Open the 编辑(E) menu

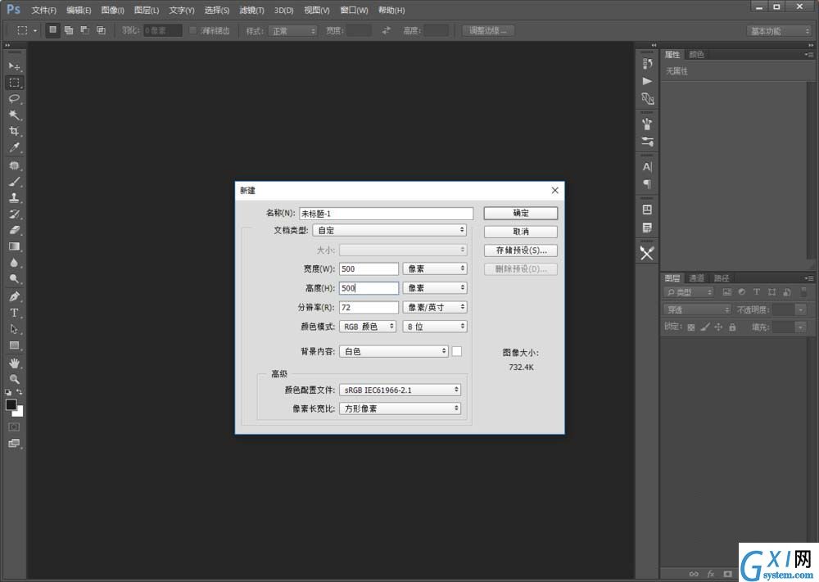pyautogui.click(x=79, y=10)
